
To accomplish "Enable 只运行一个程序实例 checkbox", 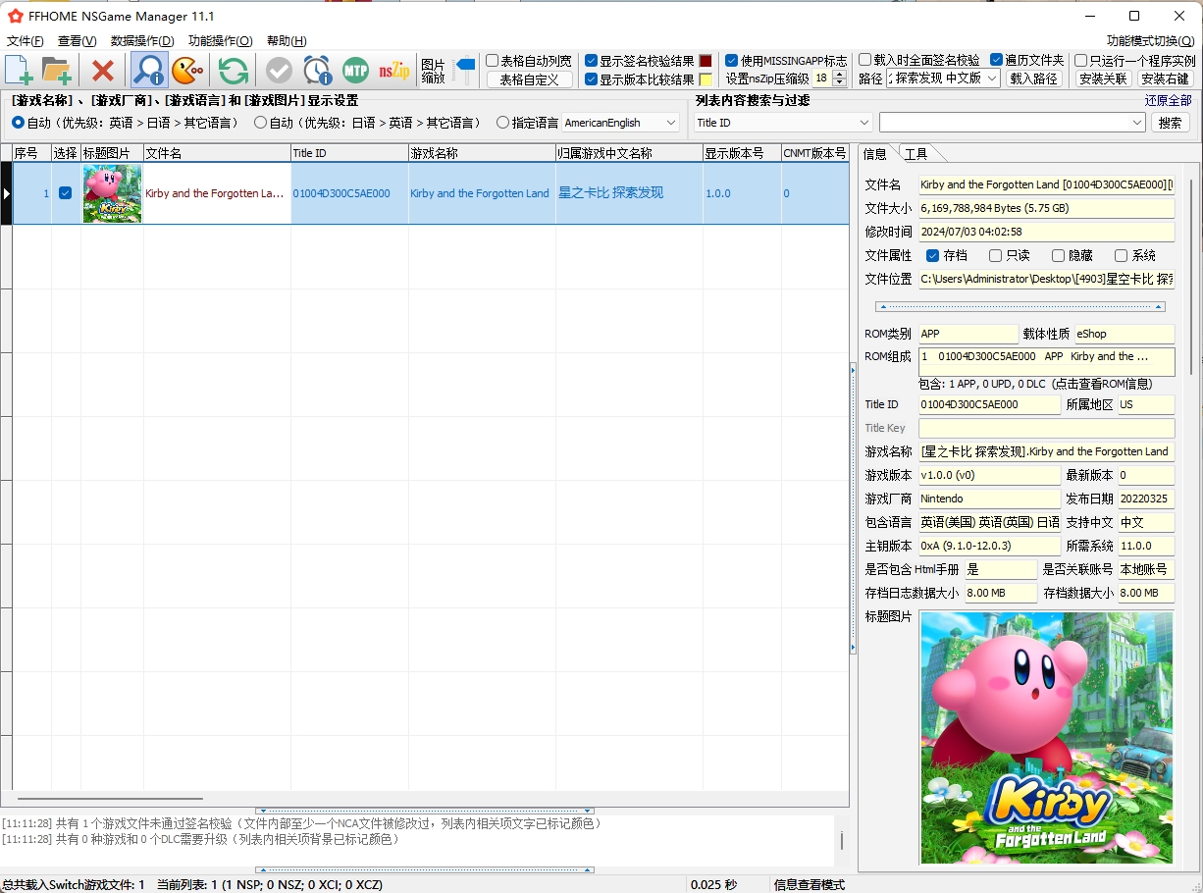I will click(x=1081, y=60).
